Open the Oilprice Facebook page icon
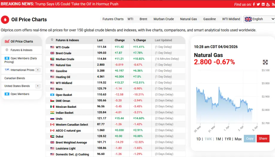The image size is (275, 157). click(x=254, y=4)
